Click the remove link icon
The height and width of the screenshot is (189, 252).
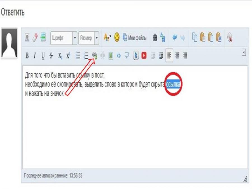[x=102, y=56]
